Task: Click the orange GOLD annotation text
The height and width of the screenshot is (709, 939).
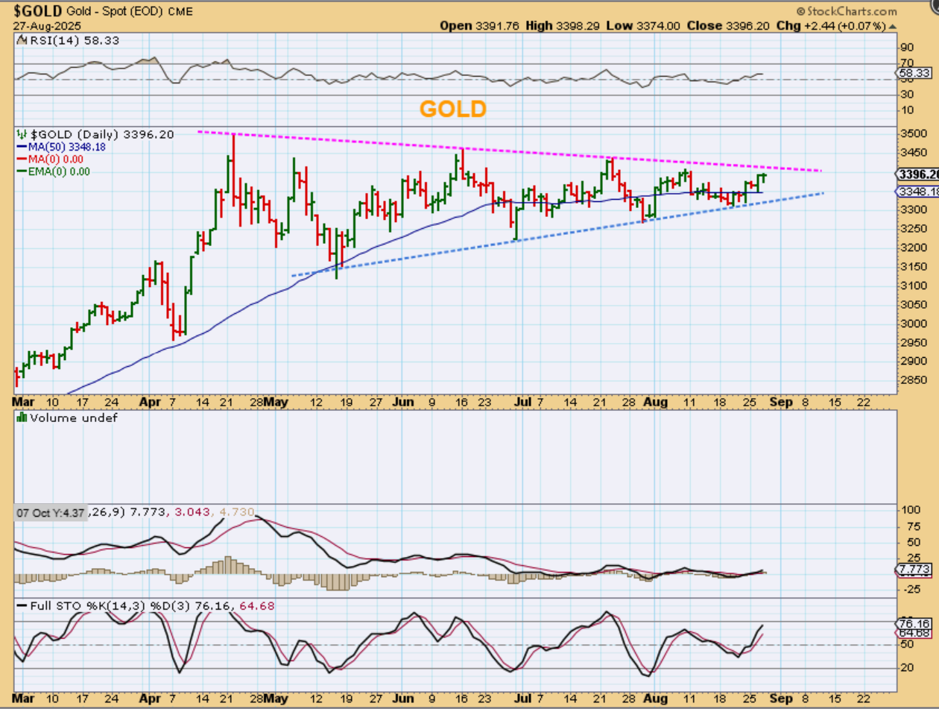Action: tap(453, 110)
